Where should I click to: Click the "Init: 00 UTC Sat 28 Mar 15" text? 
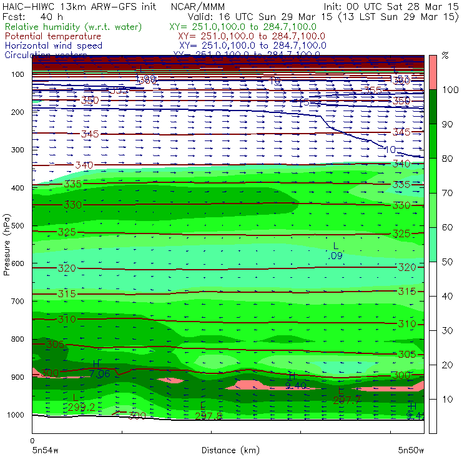391,6
